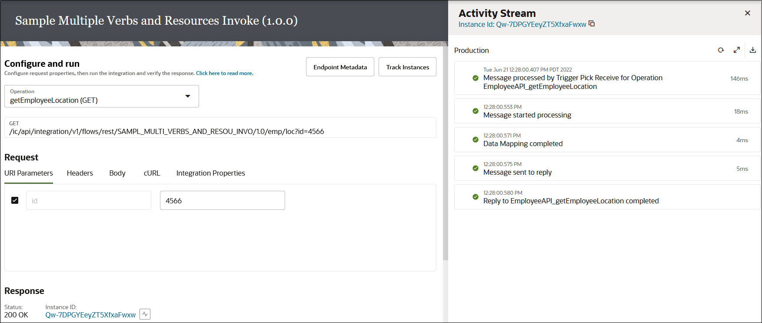
Task: Click green status icon for Message sent to reply
Action: pos(476,168)
